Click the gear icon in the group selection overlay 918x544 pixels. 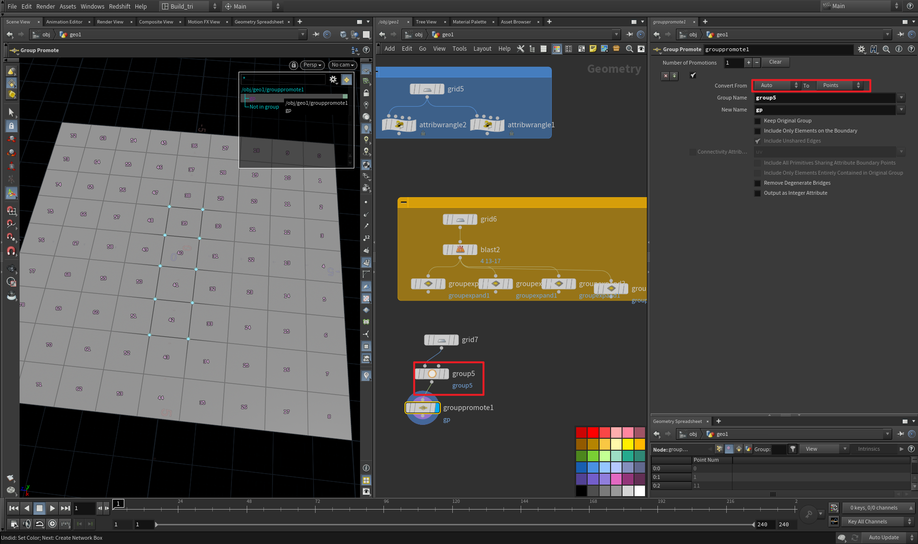[x=334, y=79]
